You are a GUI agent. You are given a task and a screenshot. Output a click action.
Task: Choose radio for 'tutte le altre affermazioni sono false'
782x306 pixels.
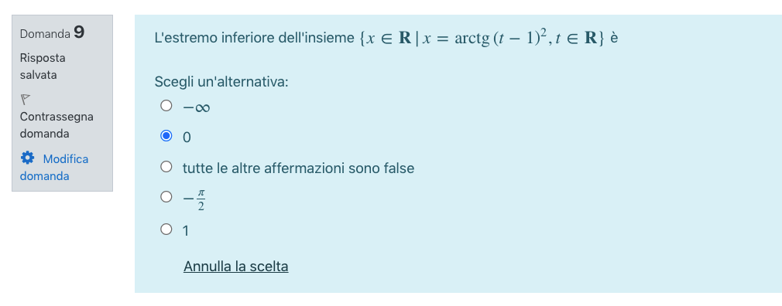(166, 167)
